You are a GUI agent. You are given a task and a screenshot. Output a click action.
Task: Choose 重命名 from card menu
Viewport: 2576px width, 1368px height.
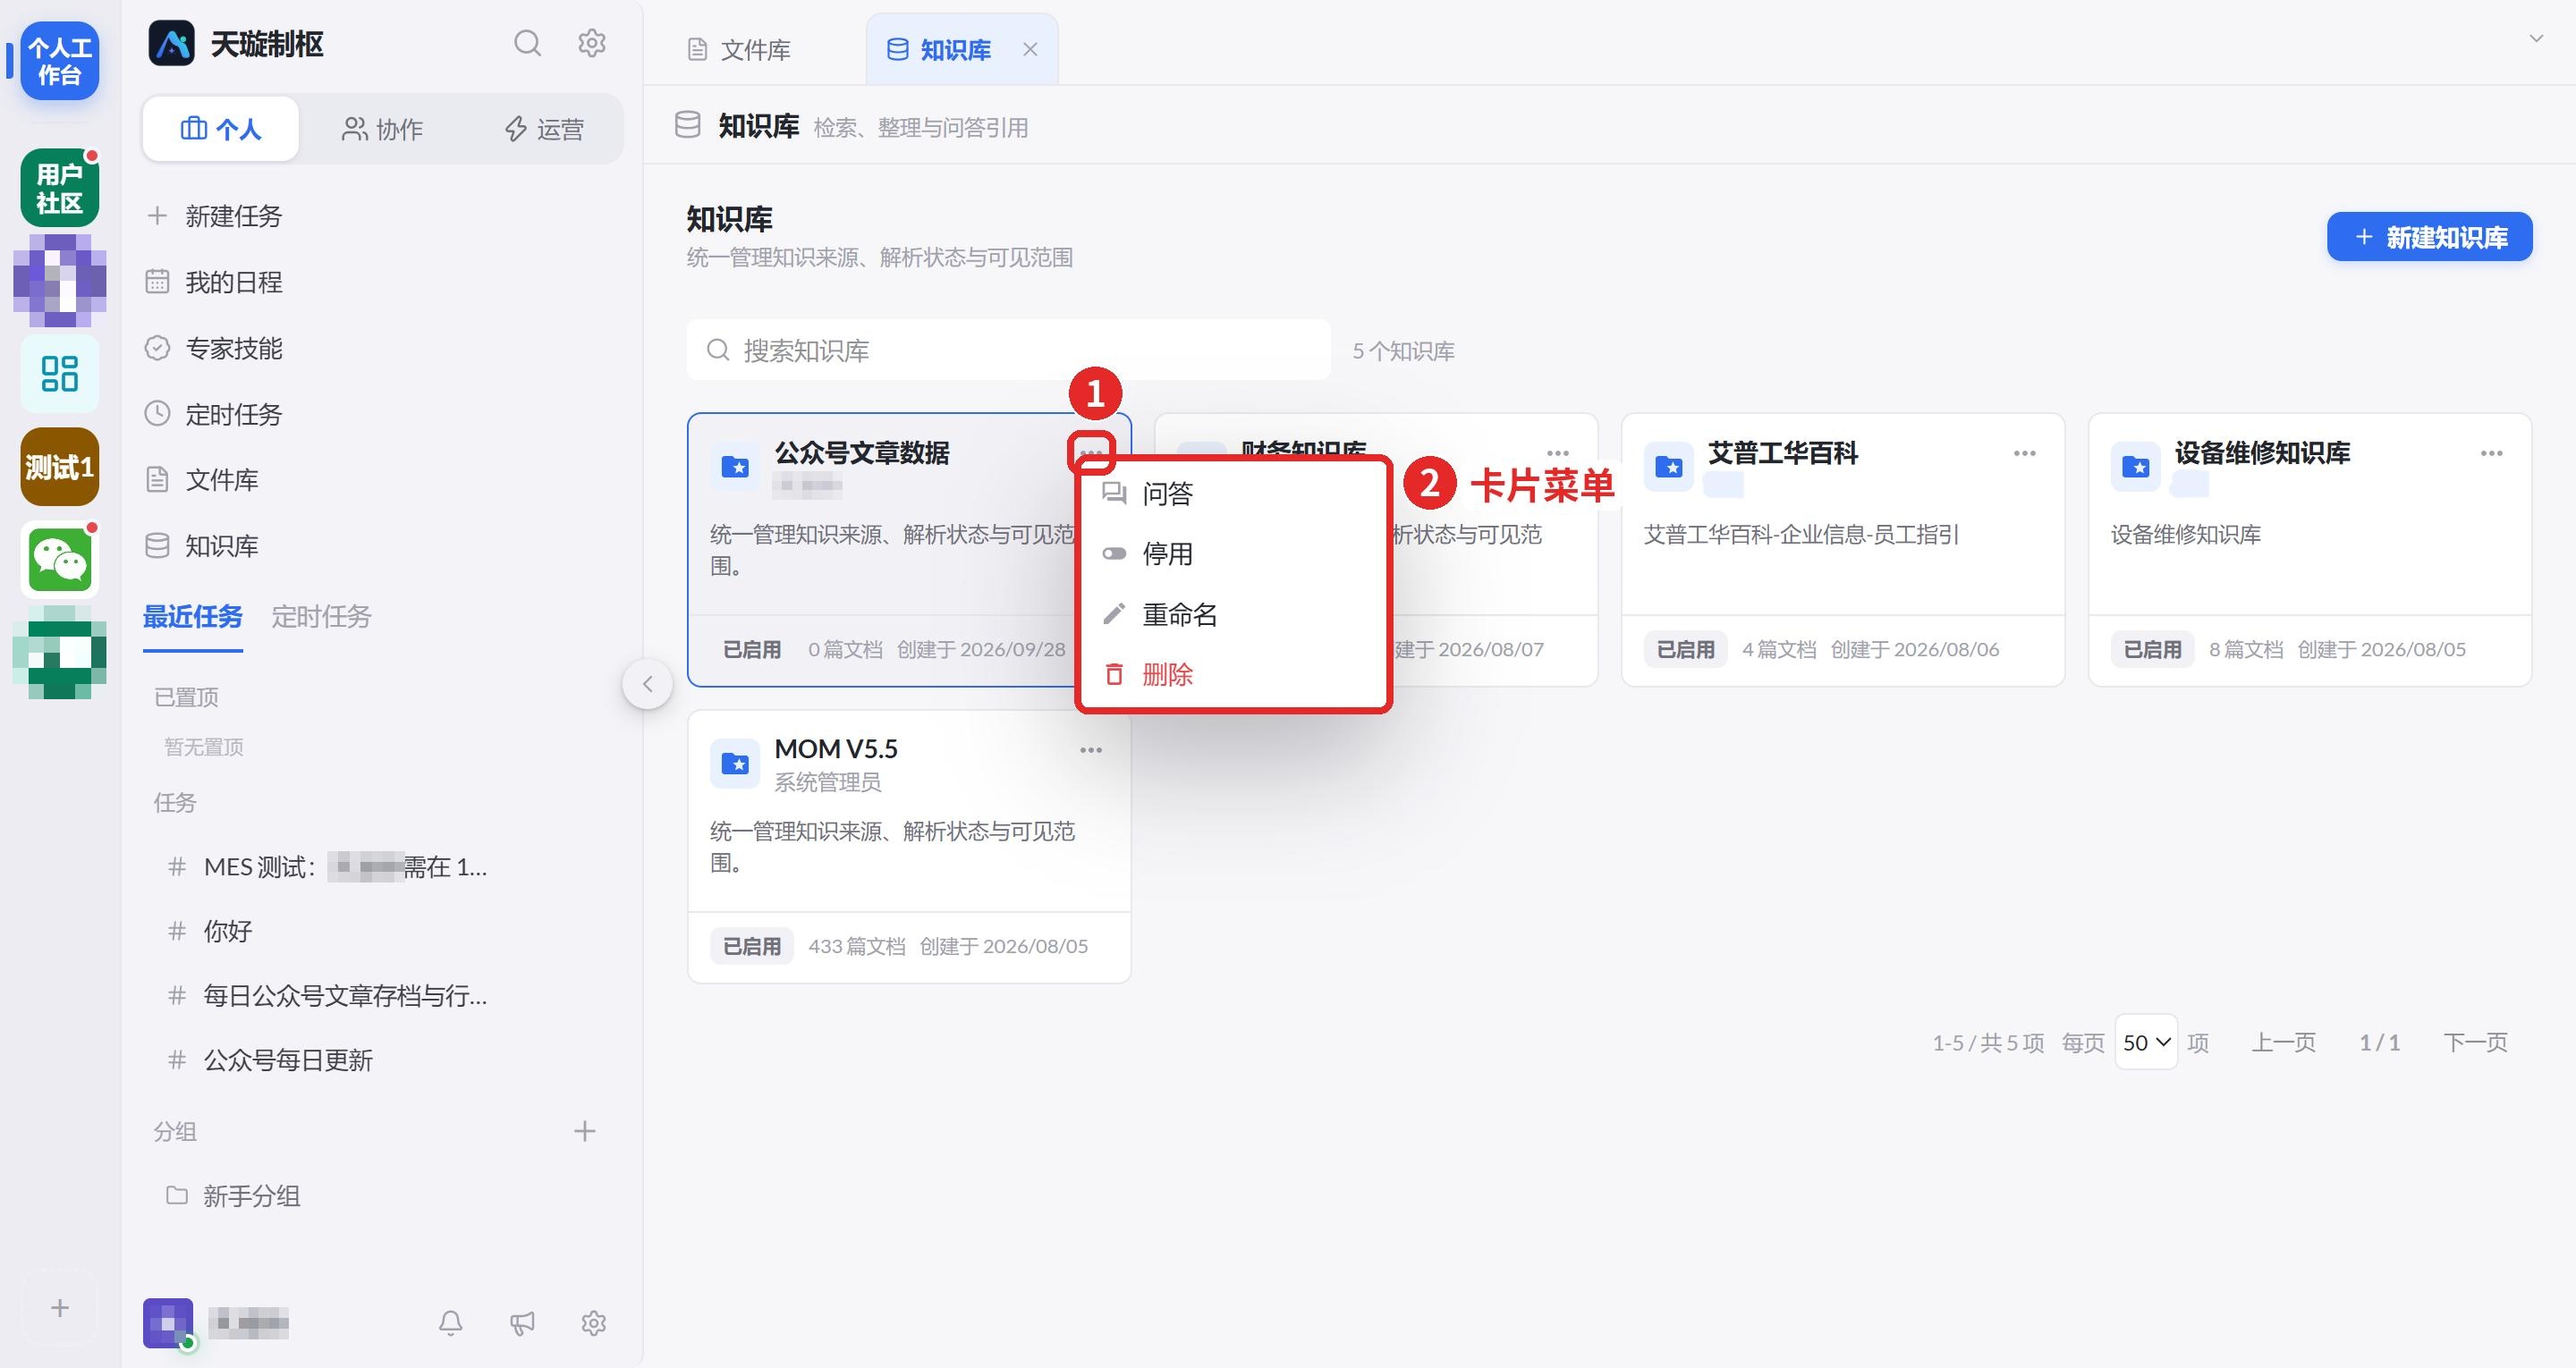point(1233,614)
